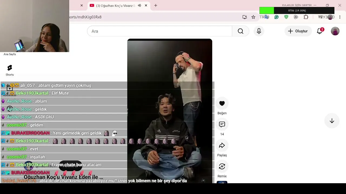Like the Short with the Beğen heart

tap(222, 103)
